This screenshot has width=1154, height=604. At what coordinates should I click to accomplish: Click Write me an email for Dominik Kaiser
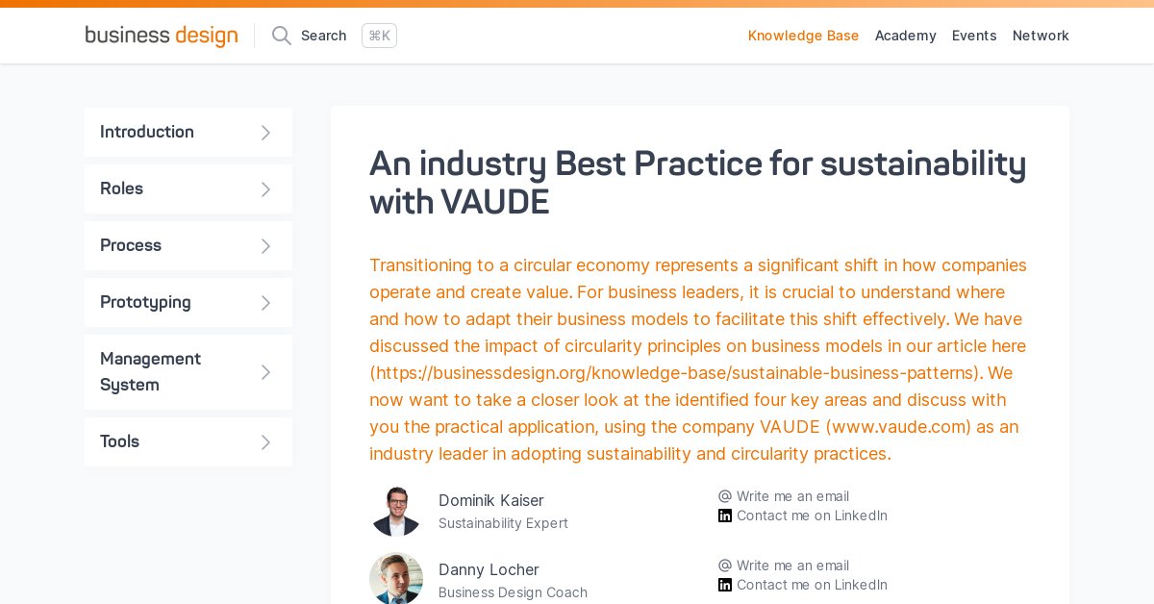(x=792, y=496)
